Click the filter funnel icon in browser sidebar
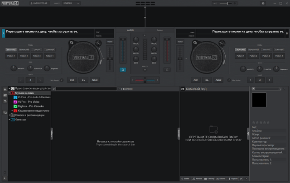 [x=5, y=101]
